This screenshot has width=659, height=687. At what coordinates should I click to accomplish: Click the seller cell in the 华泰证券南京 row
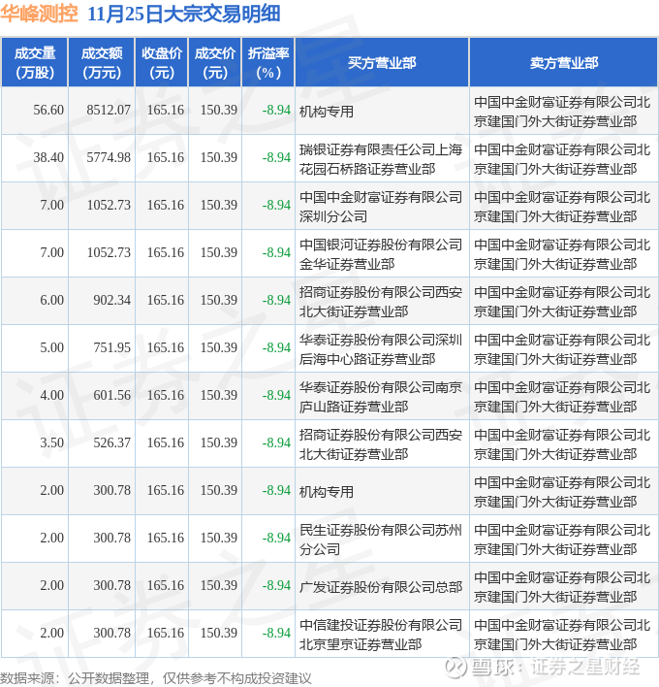coord(562,397)
